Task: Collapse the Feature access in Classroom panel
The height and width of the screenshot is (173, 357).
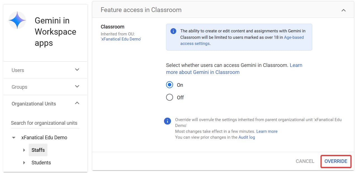Action: point(344,10)
